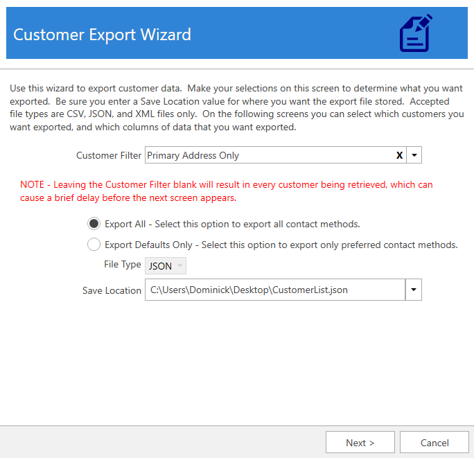
Task: Click the Save Location path text field
Action: click(x=274, y=290)
